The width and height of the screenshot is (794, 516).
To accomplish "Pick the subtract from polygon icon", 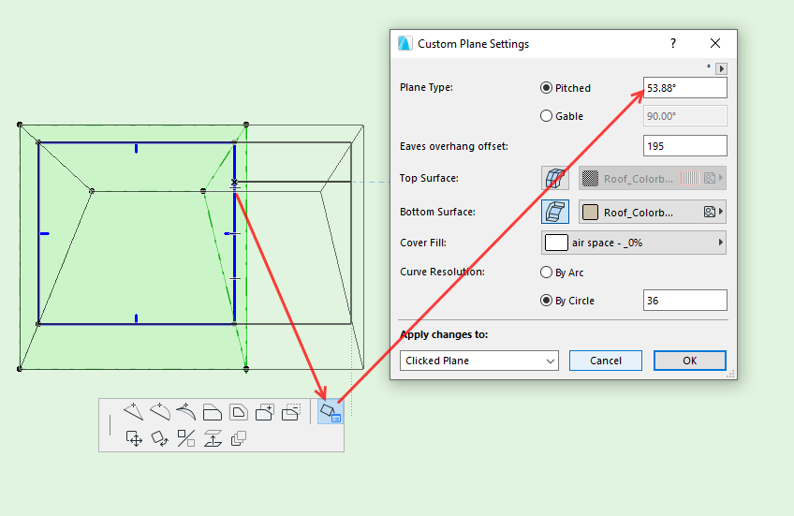I will coord(291,412).
